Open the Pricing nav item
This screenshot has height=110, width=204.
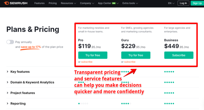[53, 3]
